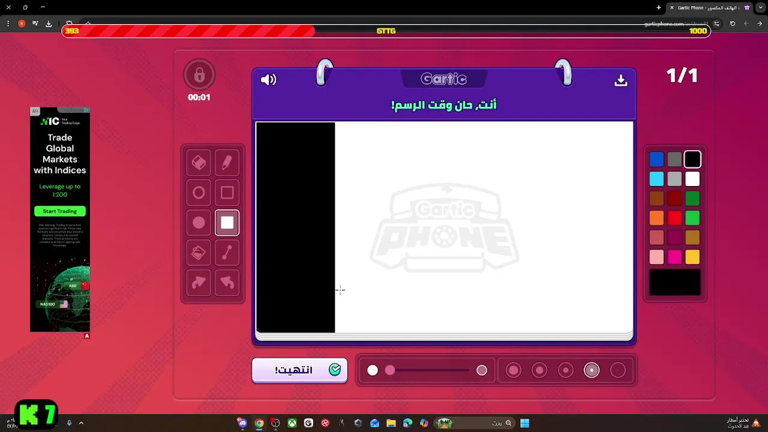Open the Windows Start menu
768x432 pixels.
tap(525, 423)
